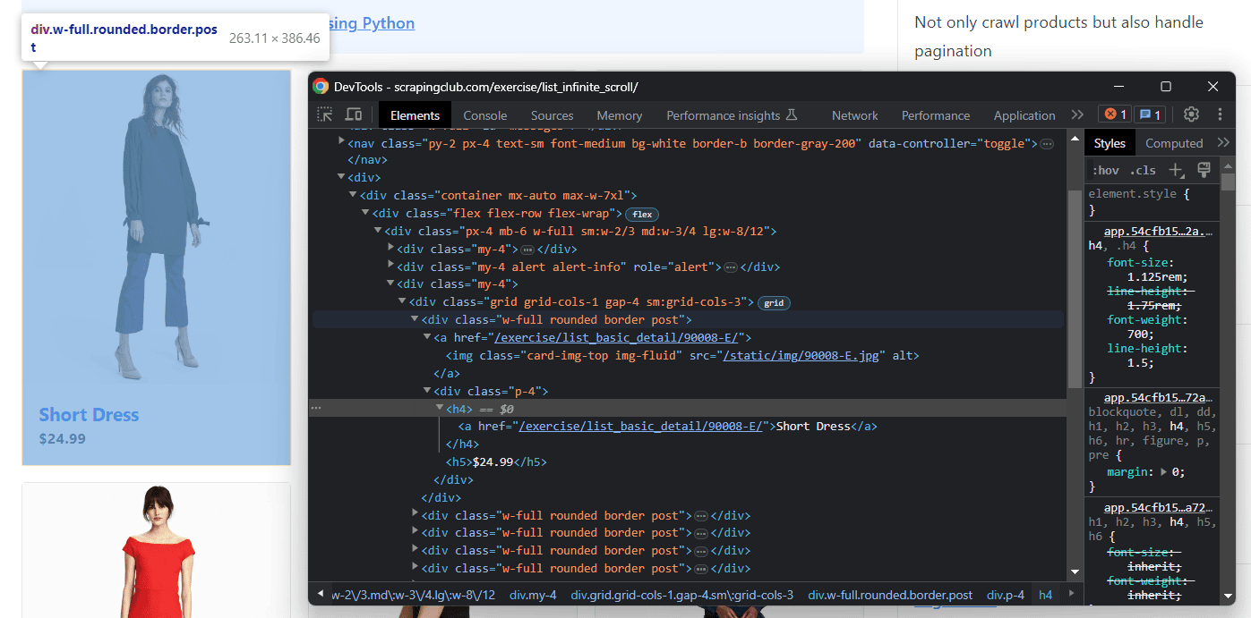
Task: Collapse the grid grid-cols-1 div
Action: pos(402,301)
